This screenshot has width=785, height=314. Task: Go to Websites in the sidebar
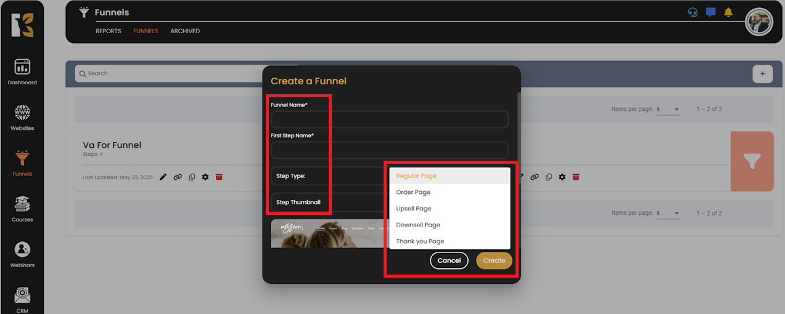coord(22,118)
